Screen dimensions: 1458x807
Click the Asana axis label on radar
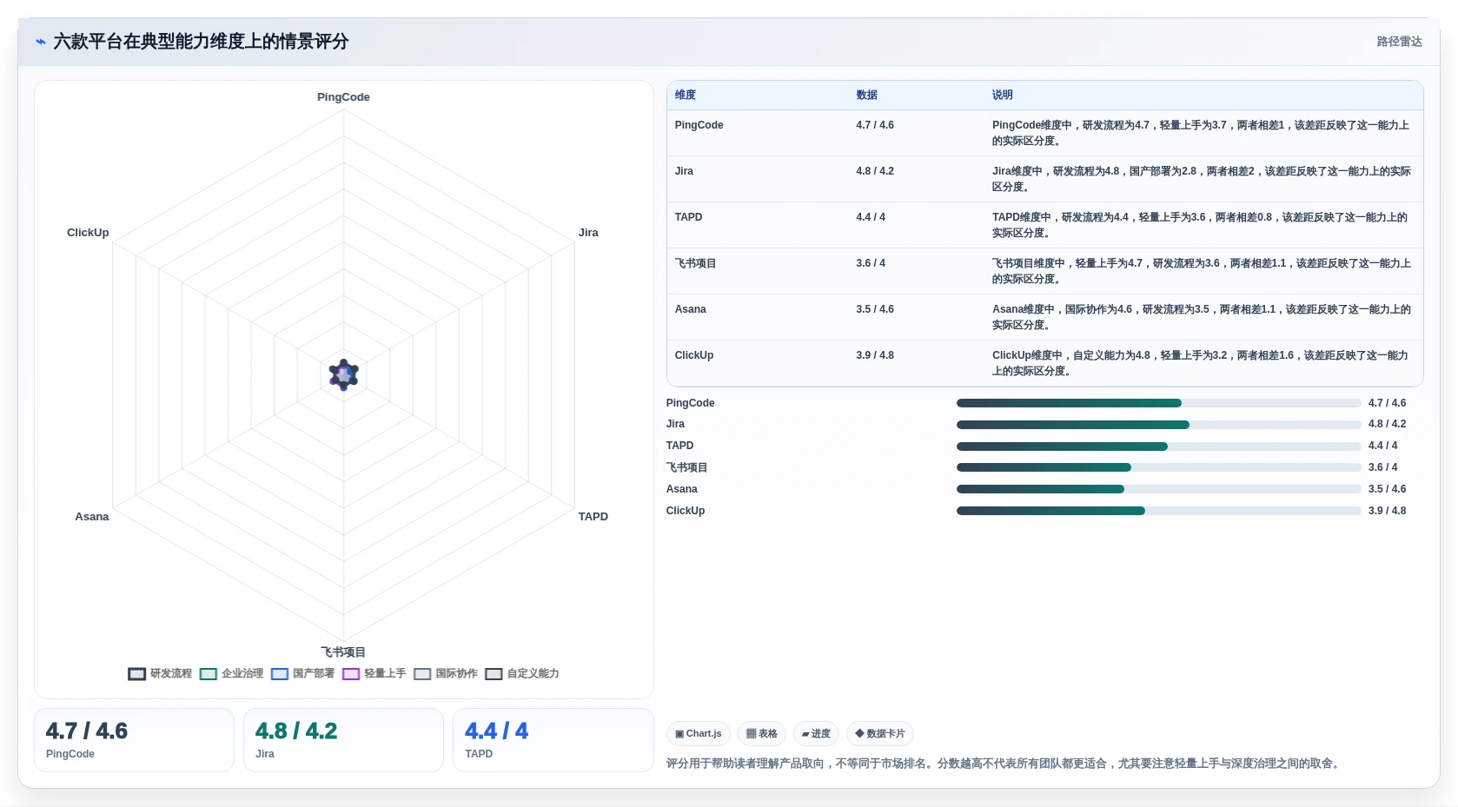pos(92,517)
